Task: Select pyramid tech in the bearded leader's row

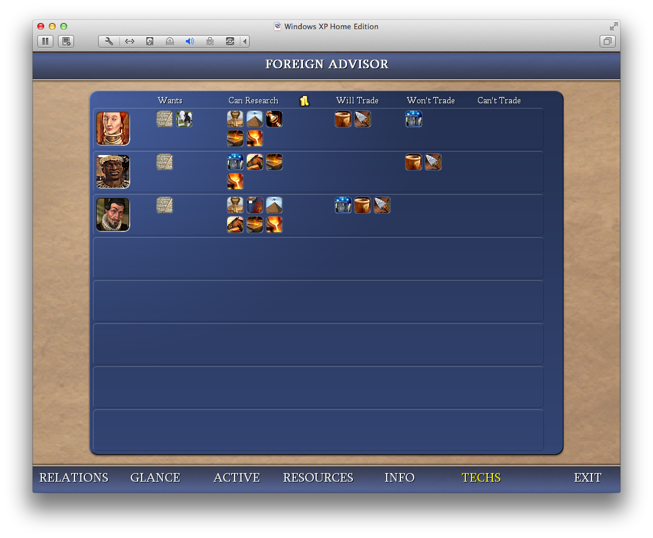Action: (x=274, y=205)
